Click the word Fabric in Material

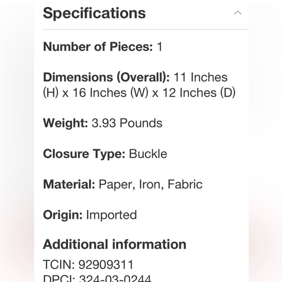click(185, 184)
